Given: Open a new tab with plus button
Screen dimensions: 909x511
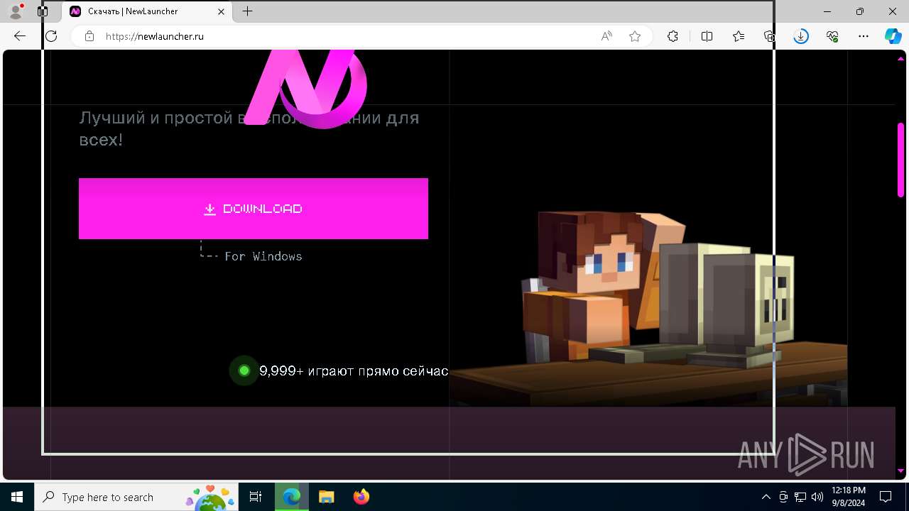Looking at the screenshot, I should (x=247, y=11).
